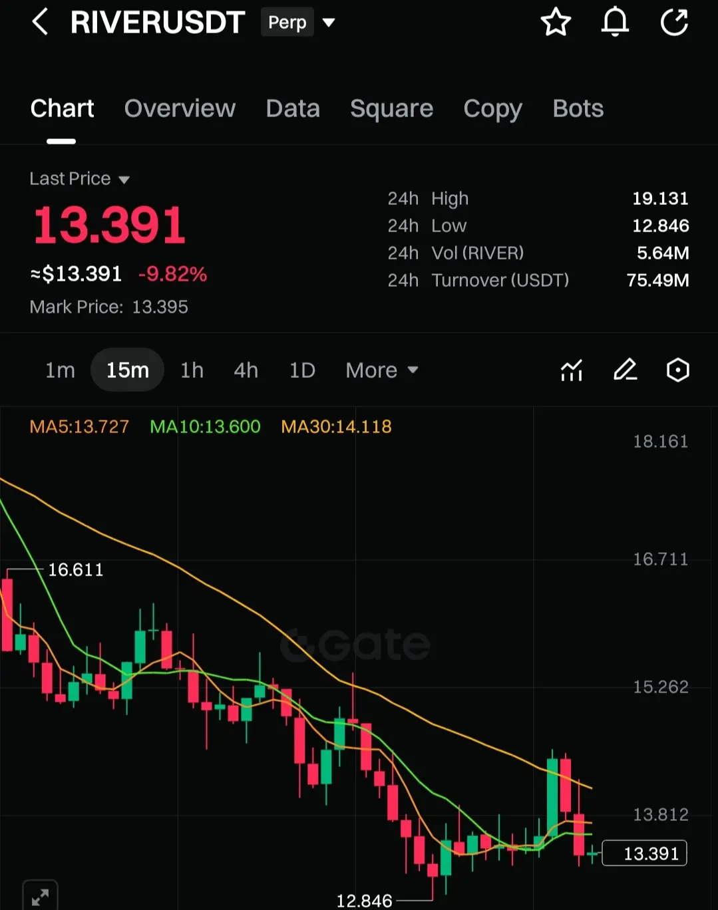
Task: Select the 4h timeframe
Action: coord(246,370)
